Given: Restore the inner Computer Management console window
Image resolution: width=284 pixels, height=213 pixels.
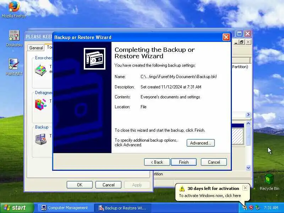Looking at the screenshot, I should pos(242,42).
